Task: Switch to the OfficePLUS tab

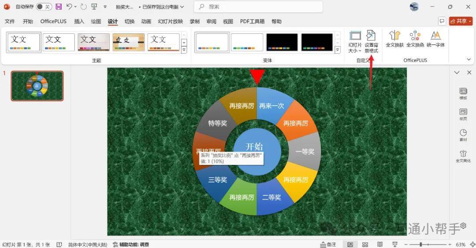Action: (53, 21)
